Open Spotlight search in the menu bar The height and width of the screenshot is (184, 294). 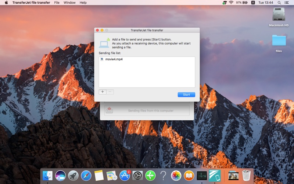279,3
